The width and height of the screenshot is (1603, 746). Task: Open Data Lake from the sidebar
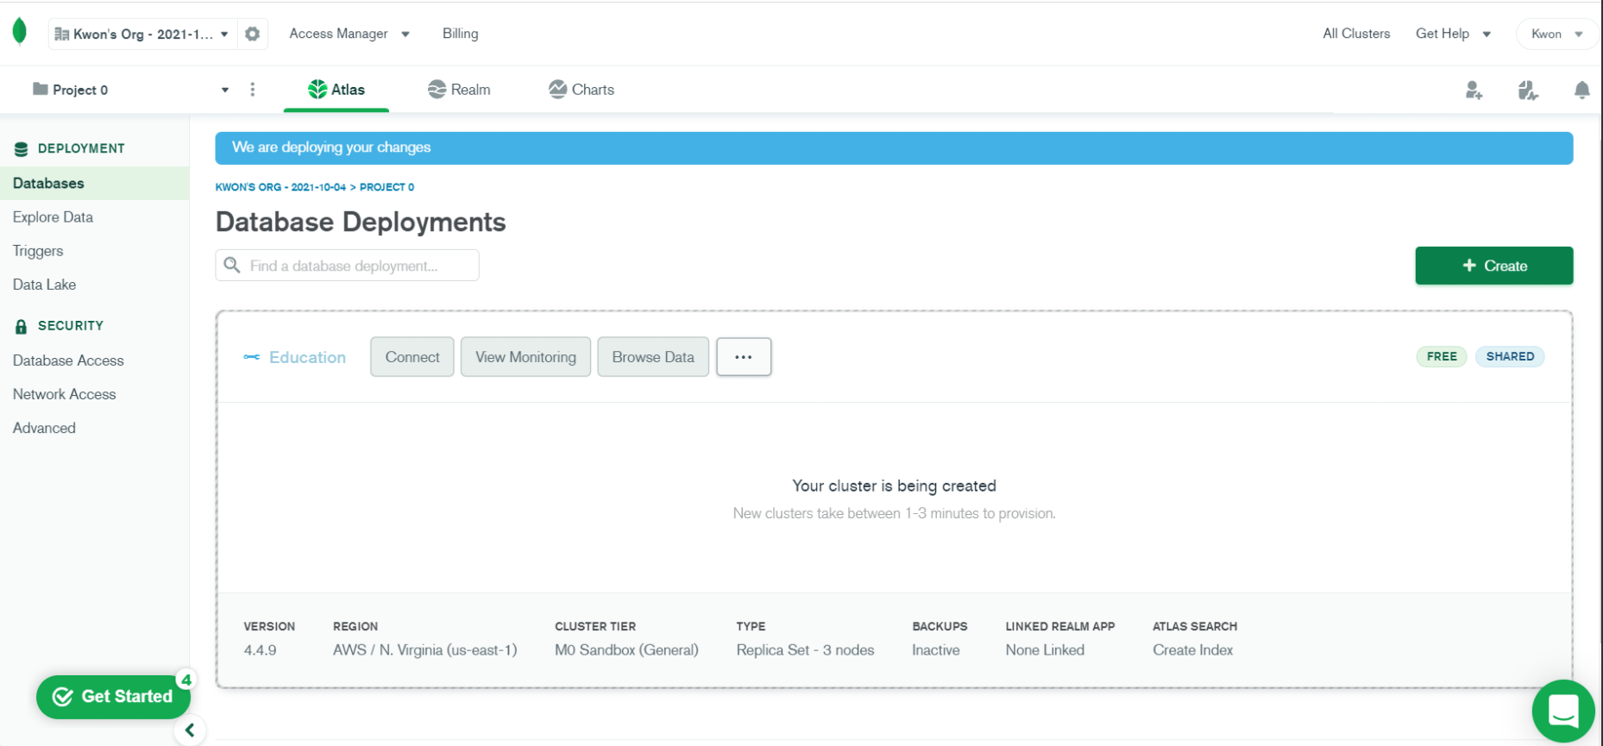[x=44, y=285]
